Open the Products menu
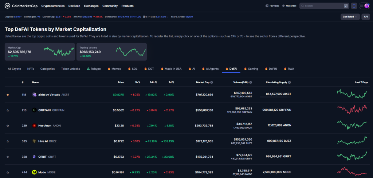 tap(127, 6)
